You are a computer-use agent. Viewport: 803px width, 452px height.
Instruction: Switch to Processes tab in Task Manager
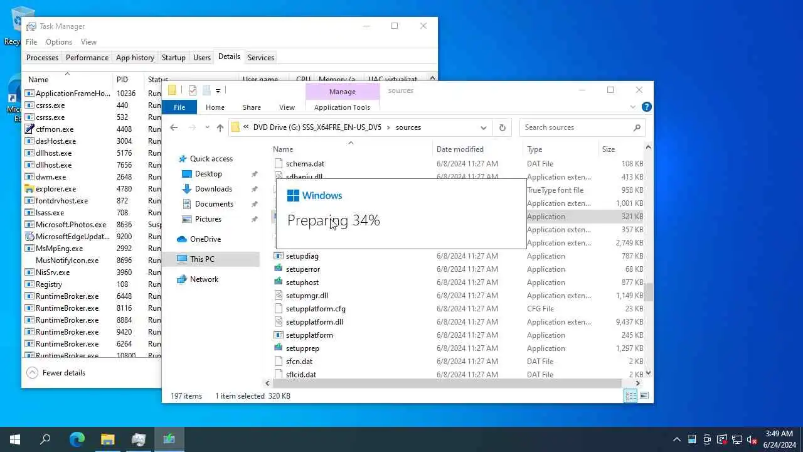[42, 57]
